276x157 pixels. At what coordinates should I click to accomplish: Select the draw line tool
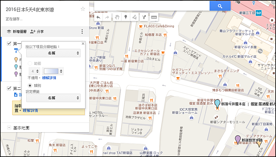coord(135,17)
